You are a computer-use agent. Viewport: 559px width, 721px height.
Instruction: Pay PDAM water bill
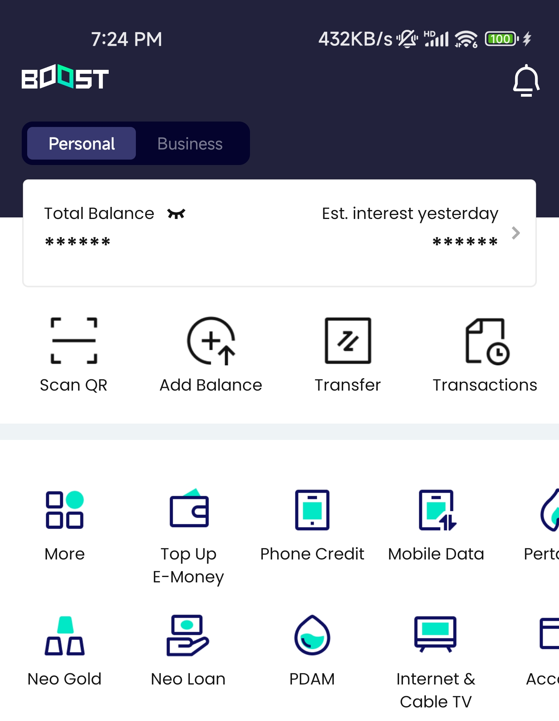pyautogui.click(x=312, y=636)
